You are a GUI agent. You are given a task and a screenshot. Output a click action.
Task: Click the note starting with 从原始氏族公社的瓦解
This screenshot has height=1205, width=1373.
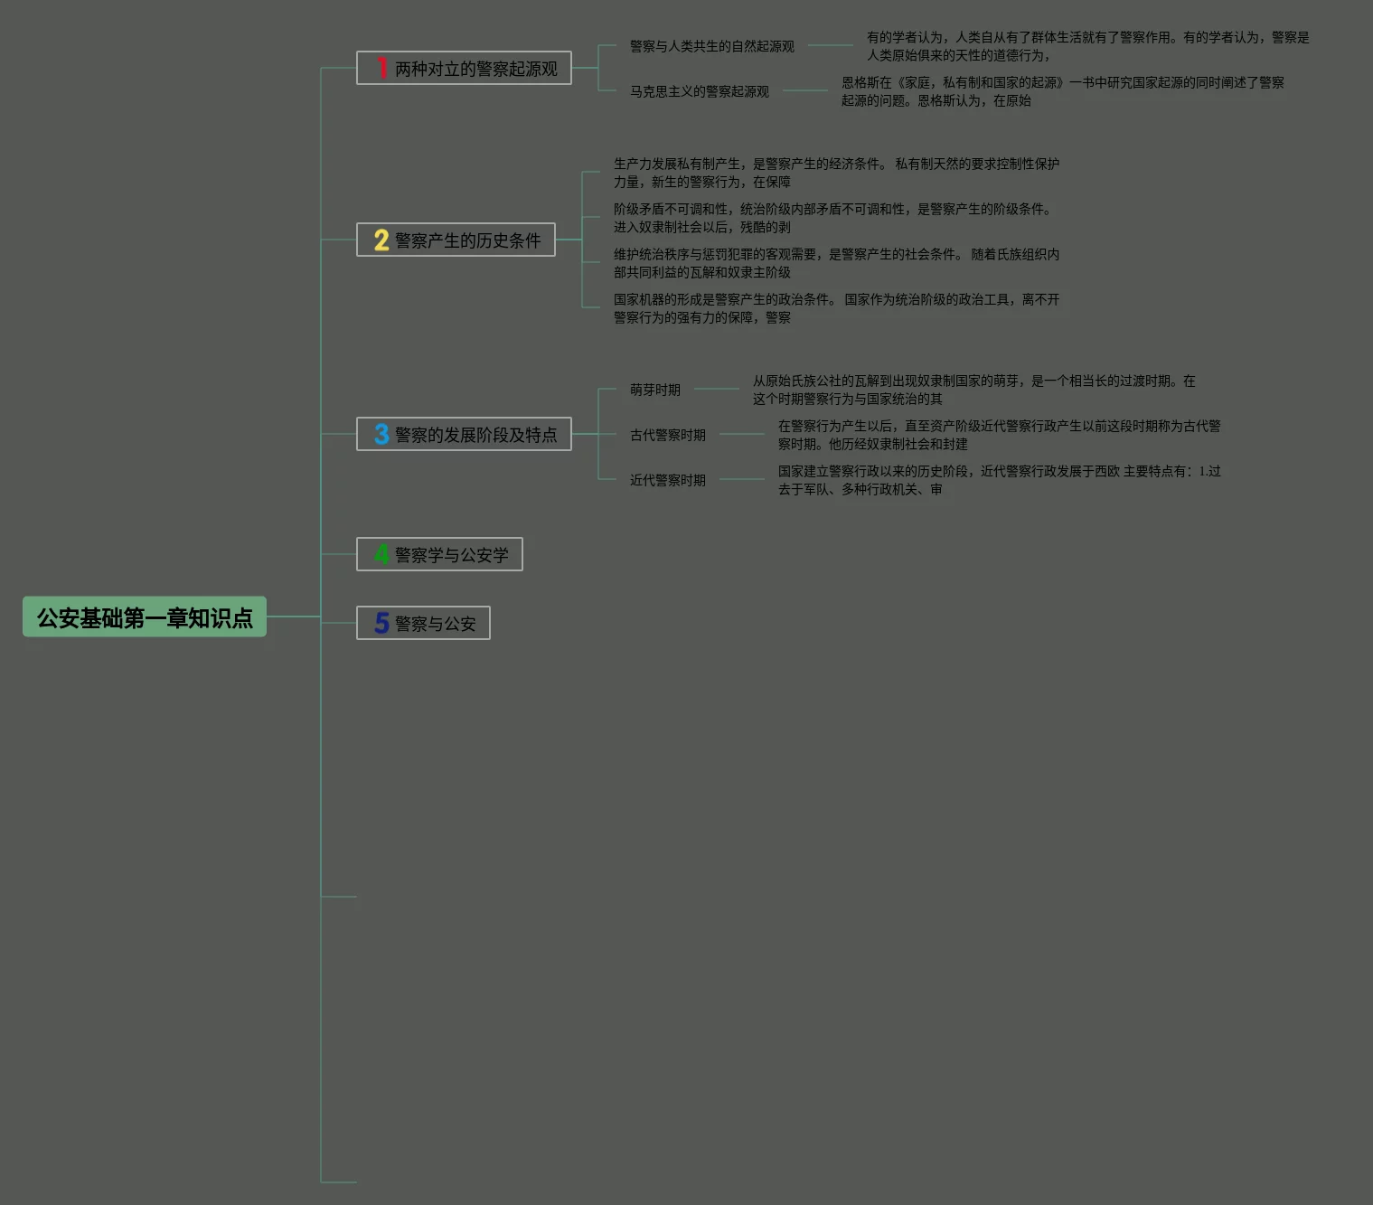(x=973, y=390)
